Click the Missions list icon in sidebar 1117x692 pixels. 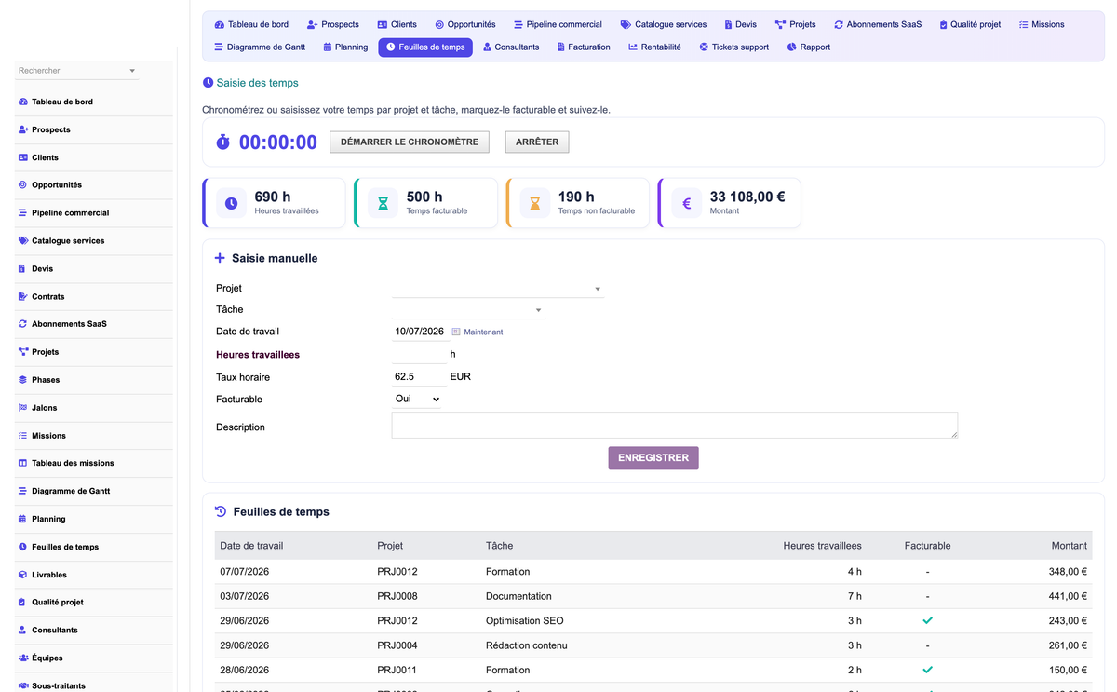[x=23, y=435]
